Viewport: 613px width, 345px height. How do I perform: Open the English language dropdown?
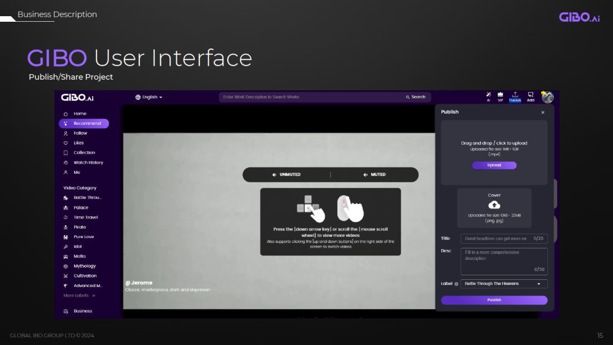click(149, 97)
